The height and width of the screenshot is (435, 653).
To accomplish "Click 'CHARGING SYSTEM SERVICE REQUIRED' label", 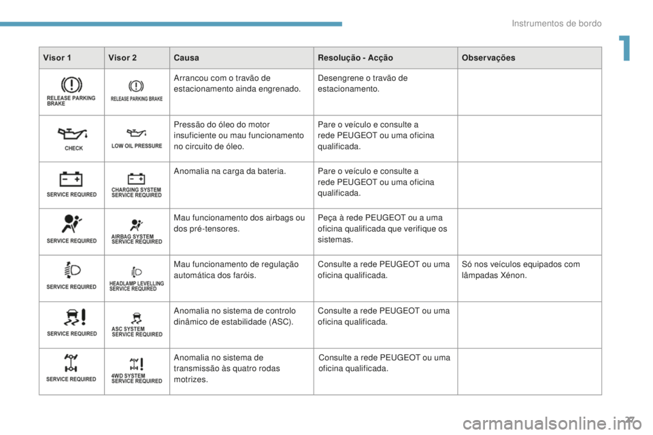I will tap(136, 192).
